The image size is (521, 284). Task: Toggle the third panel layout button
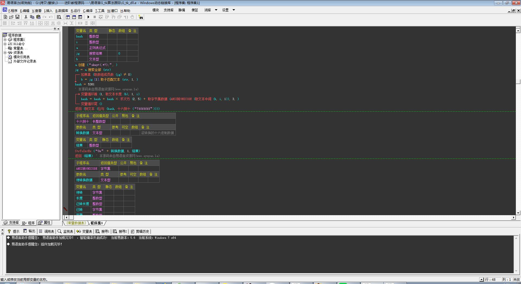tap(80, 17)
